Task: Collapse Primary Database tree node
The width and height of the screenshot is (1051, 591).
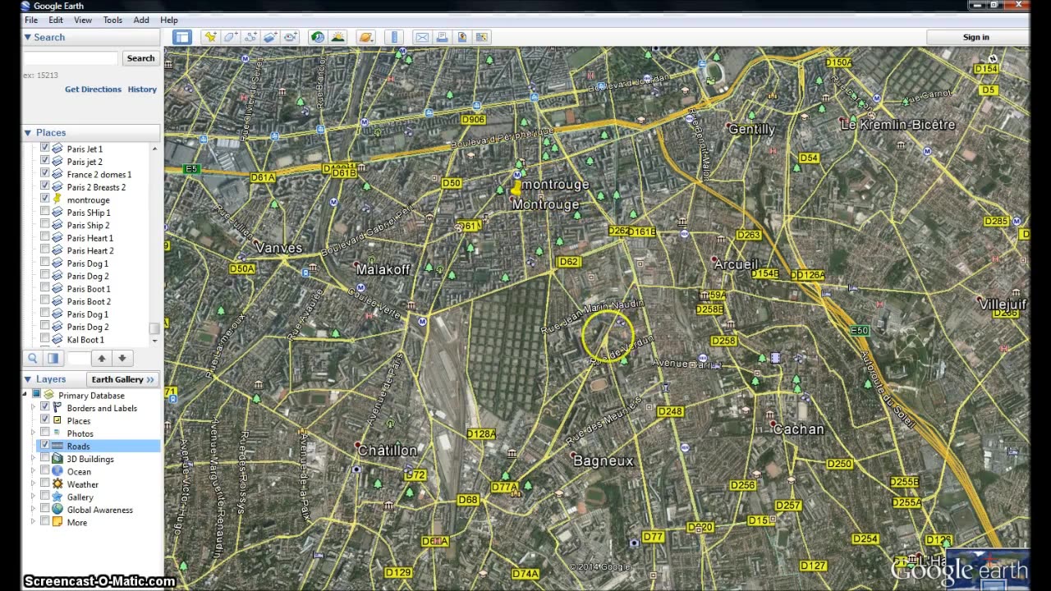Action: coord(25,395)
